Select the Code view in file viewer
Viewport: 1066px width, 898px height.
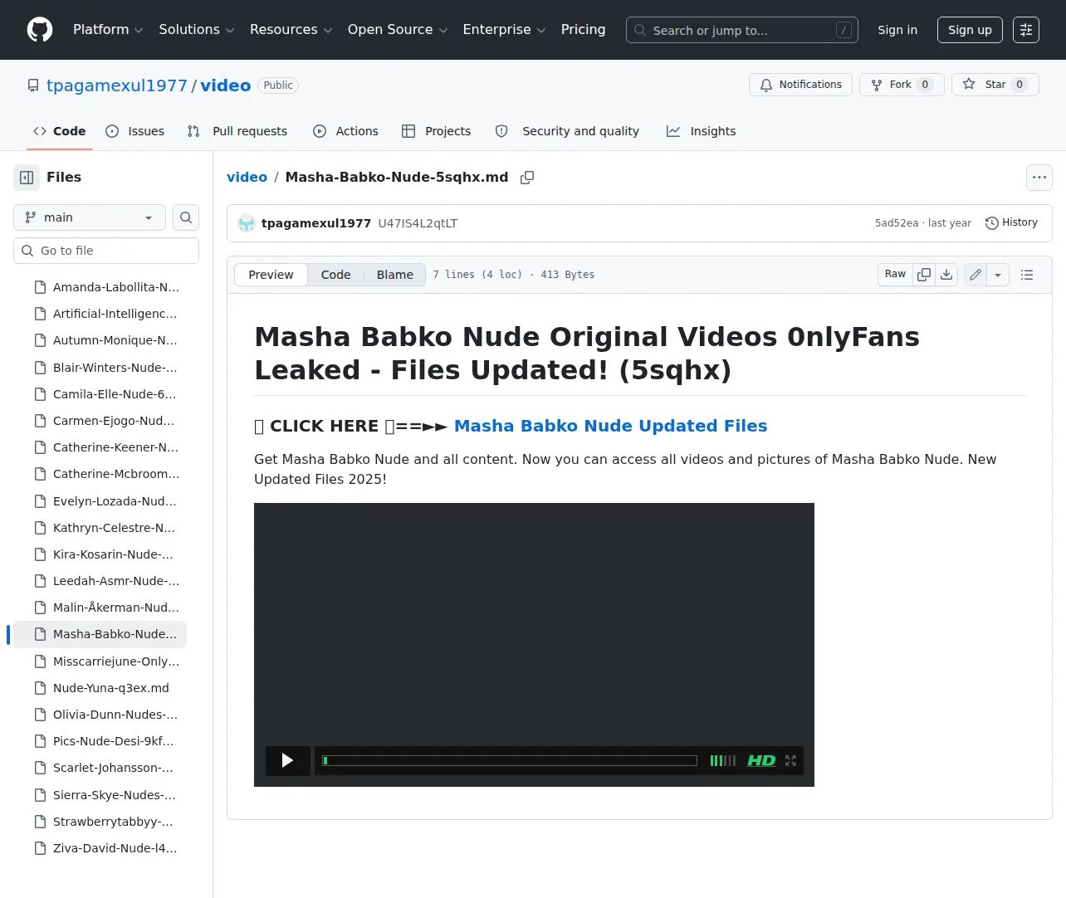336,275
